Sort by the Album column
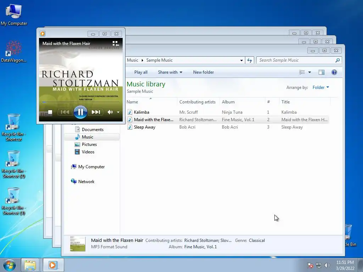 242,102
